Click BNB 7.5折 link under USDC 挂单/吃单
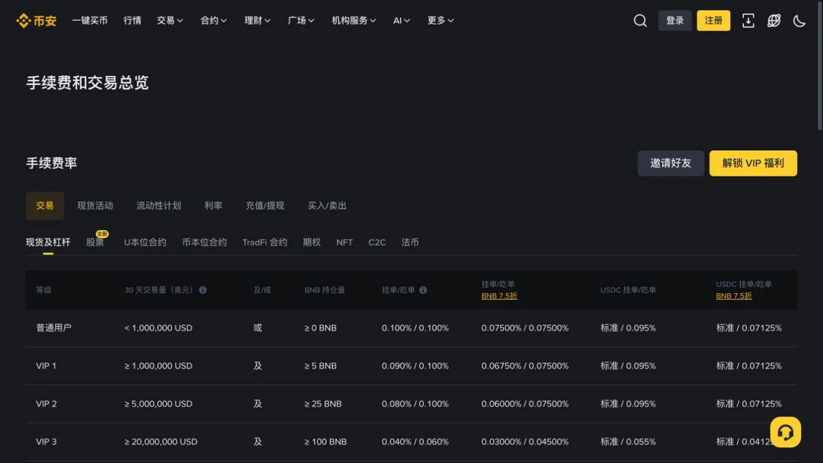 click(x=734, y=296)
